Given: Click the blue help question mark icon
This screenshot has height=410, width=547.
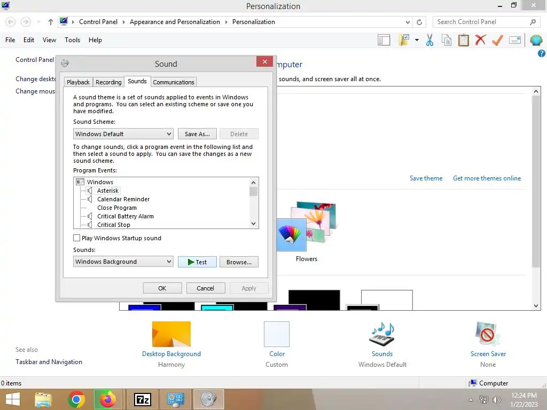Looking at the screenshot, I should coord(542,53).
